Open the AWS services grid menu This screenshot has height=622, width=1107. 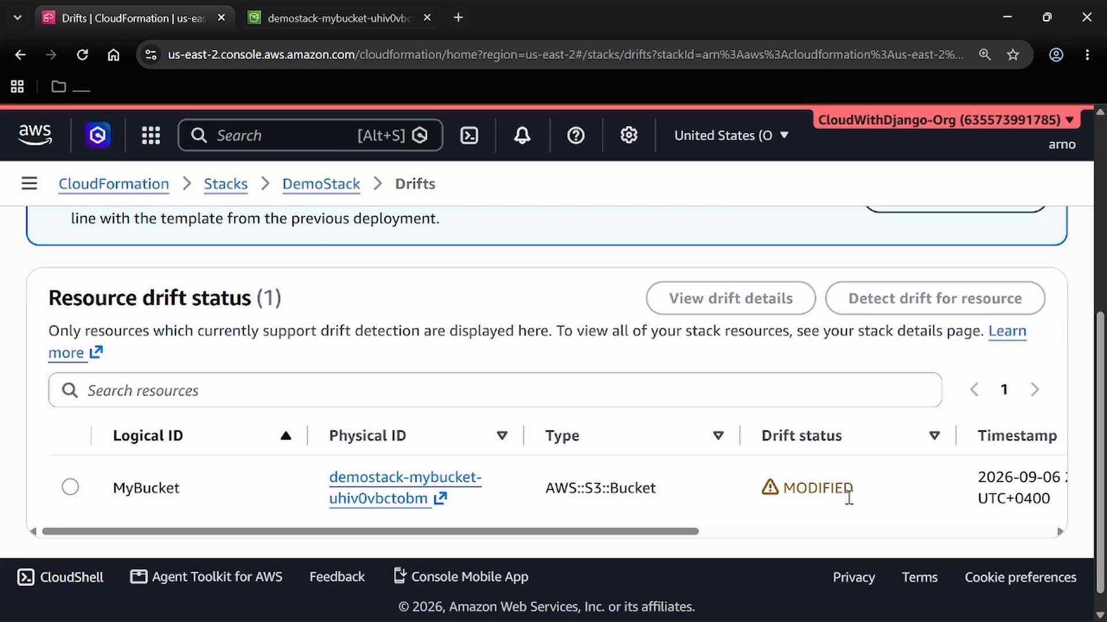coord(151,135)
